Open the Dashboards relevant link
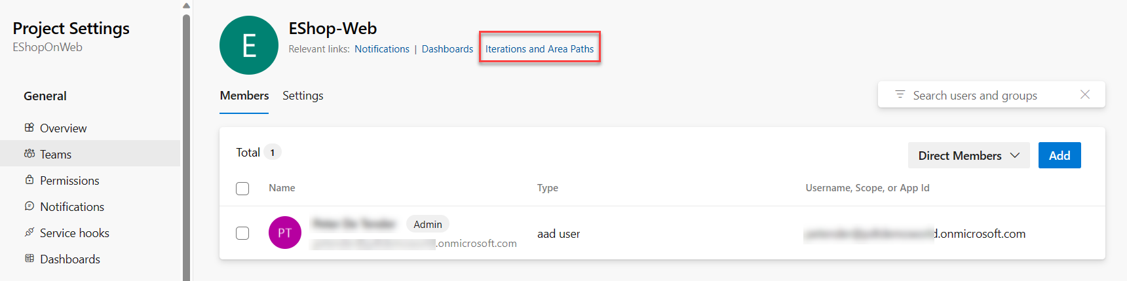Screen dimensions: 1127x281 [x=447, y=49]
